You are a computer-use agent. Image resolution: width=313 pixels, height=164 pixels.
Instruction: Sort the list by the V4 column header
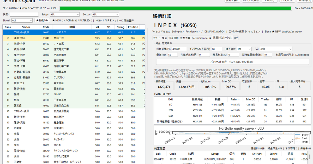pyautogui.click(x=97, y=27)
